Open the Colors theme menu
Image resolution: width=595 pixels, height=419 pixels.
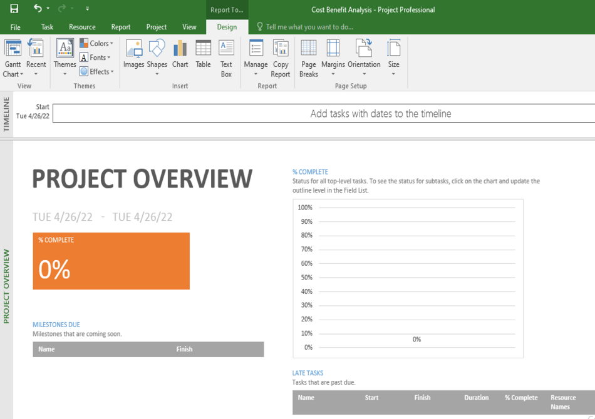(x=97, y=43)
